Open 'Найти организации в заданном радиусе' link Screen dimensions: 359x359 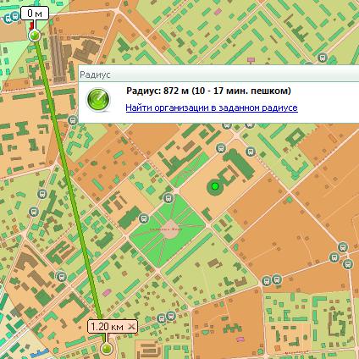(212, 108)
